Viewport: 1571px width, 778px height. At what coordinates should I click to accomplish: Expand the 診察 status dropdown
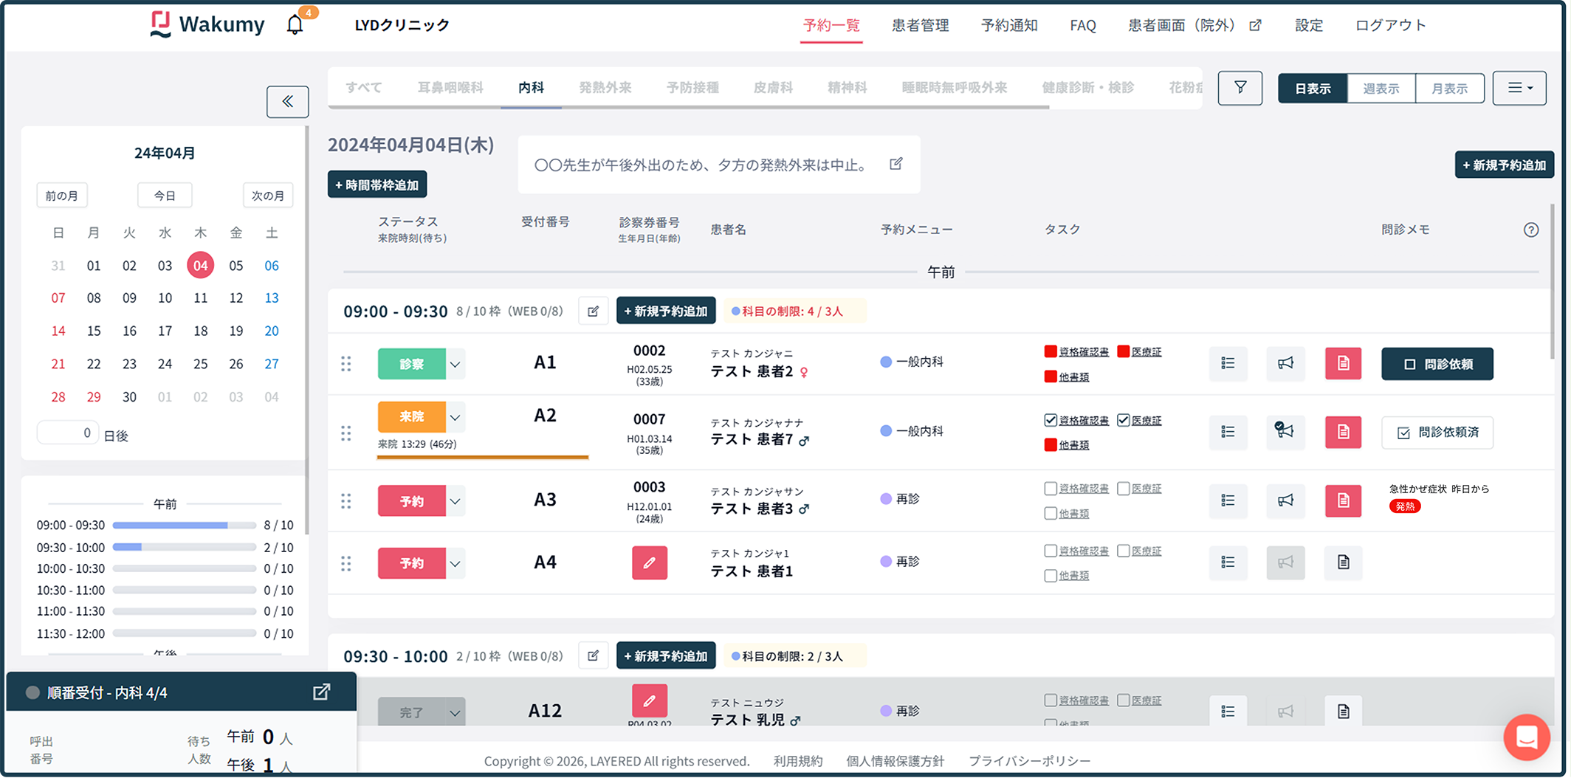click(x=456, y=363)
